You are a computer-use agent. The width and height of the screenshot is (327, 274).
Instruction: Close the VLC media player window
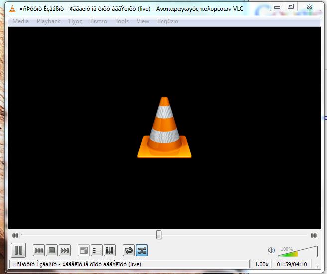[309, 7]
